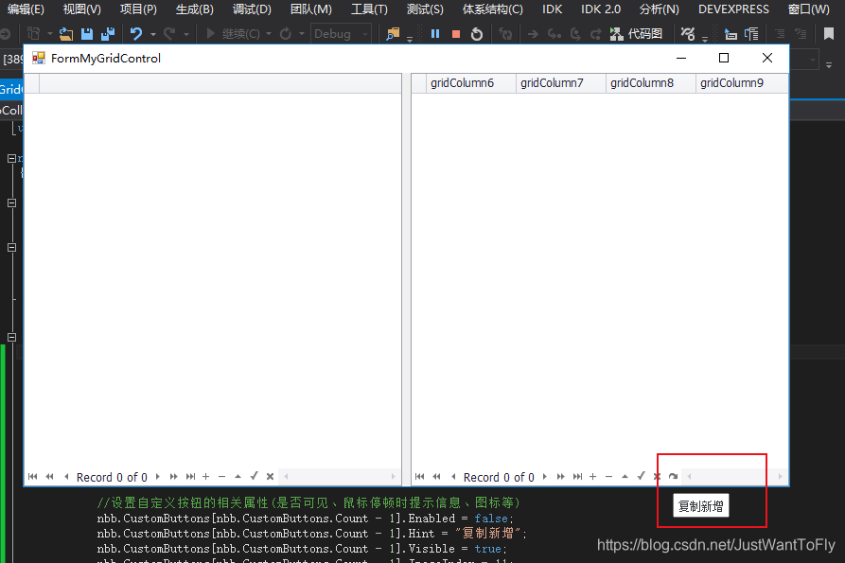Screen dimensions: 845x563
Task: Click the Undo arrow icon
Action: (136, 34)
